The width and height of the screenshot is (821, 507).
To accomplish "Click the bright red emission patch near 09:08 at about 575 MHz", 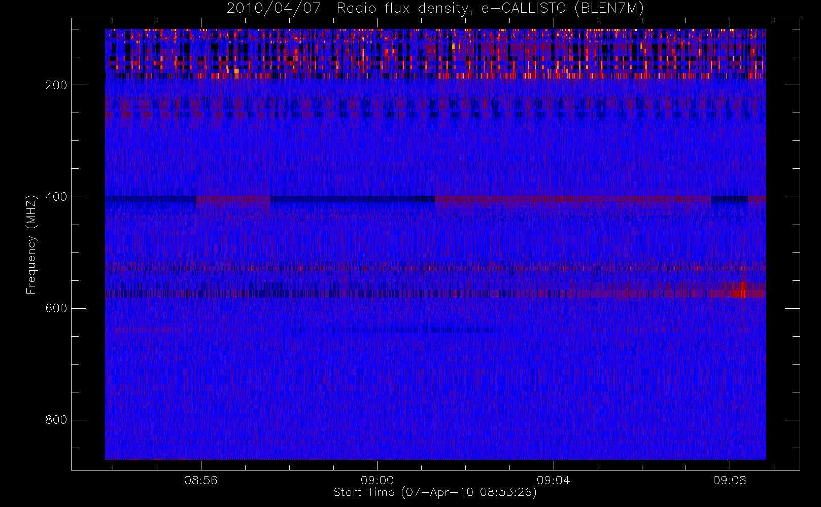I will [738, 291].
